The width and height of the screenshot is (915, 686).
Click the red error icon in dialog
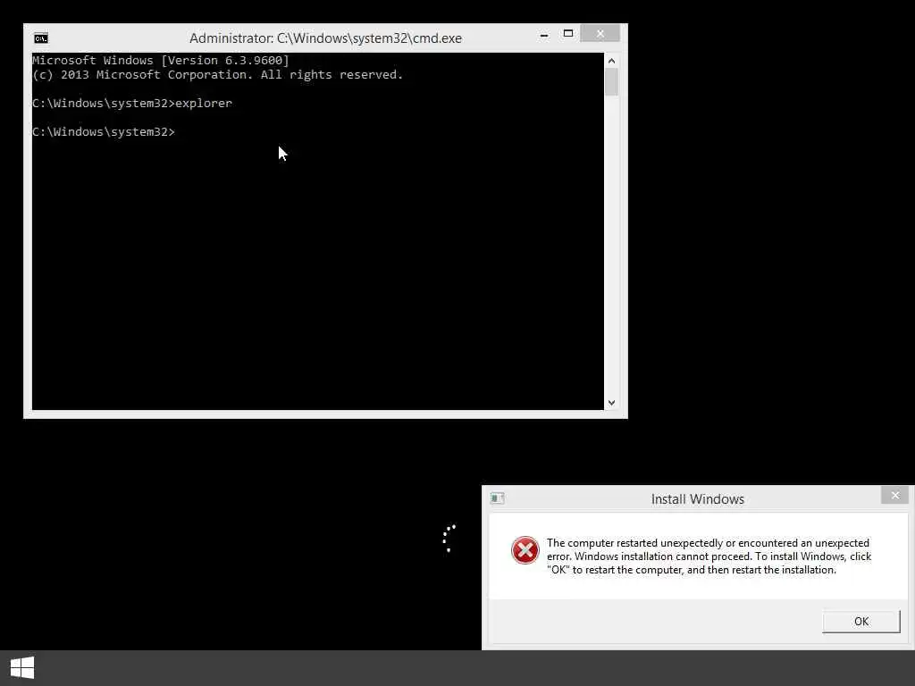pos(525,550)
